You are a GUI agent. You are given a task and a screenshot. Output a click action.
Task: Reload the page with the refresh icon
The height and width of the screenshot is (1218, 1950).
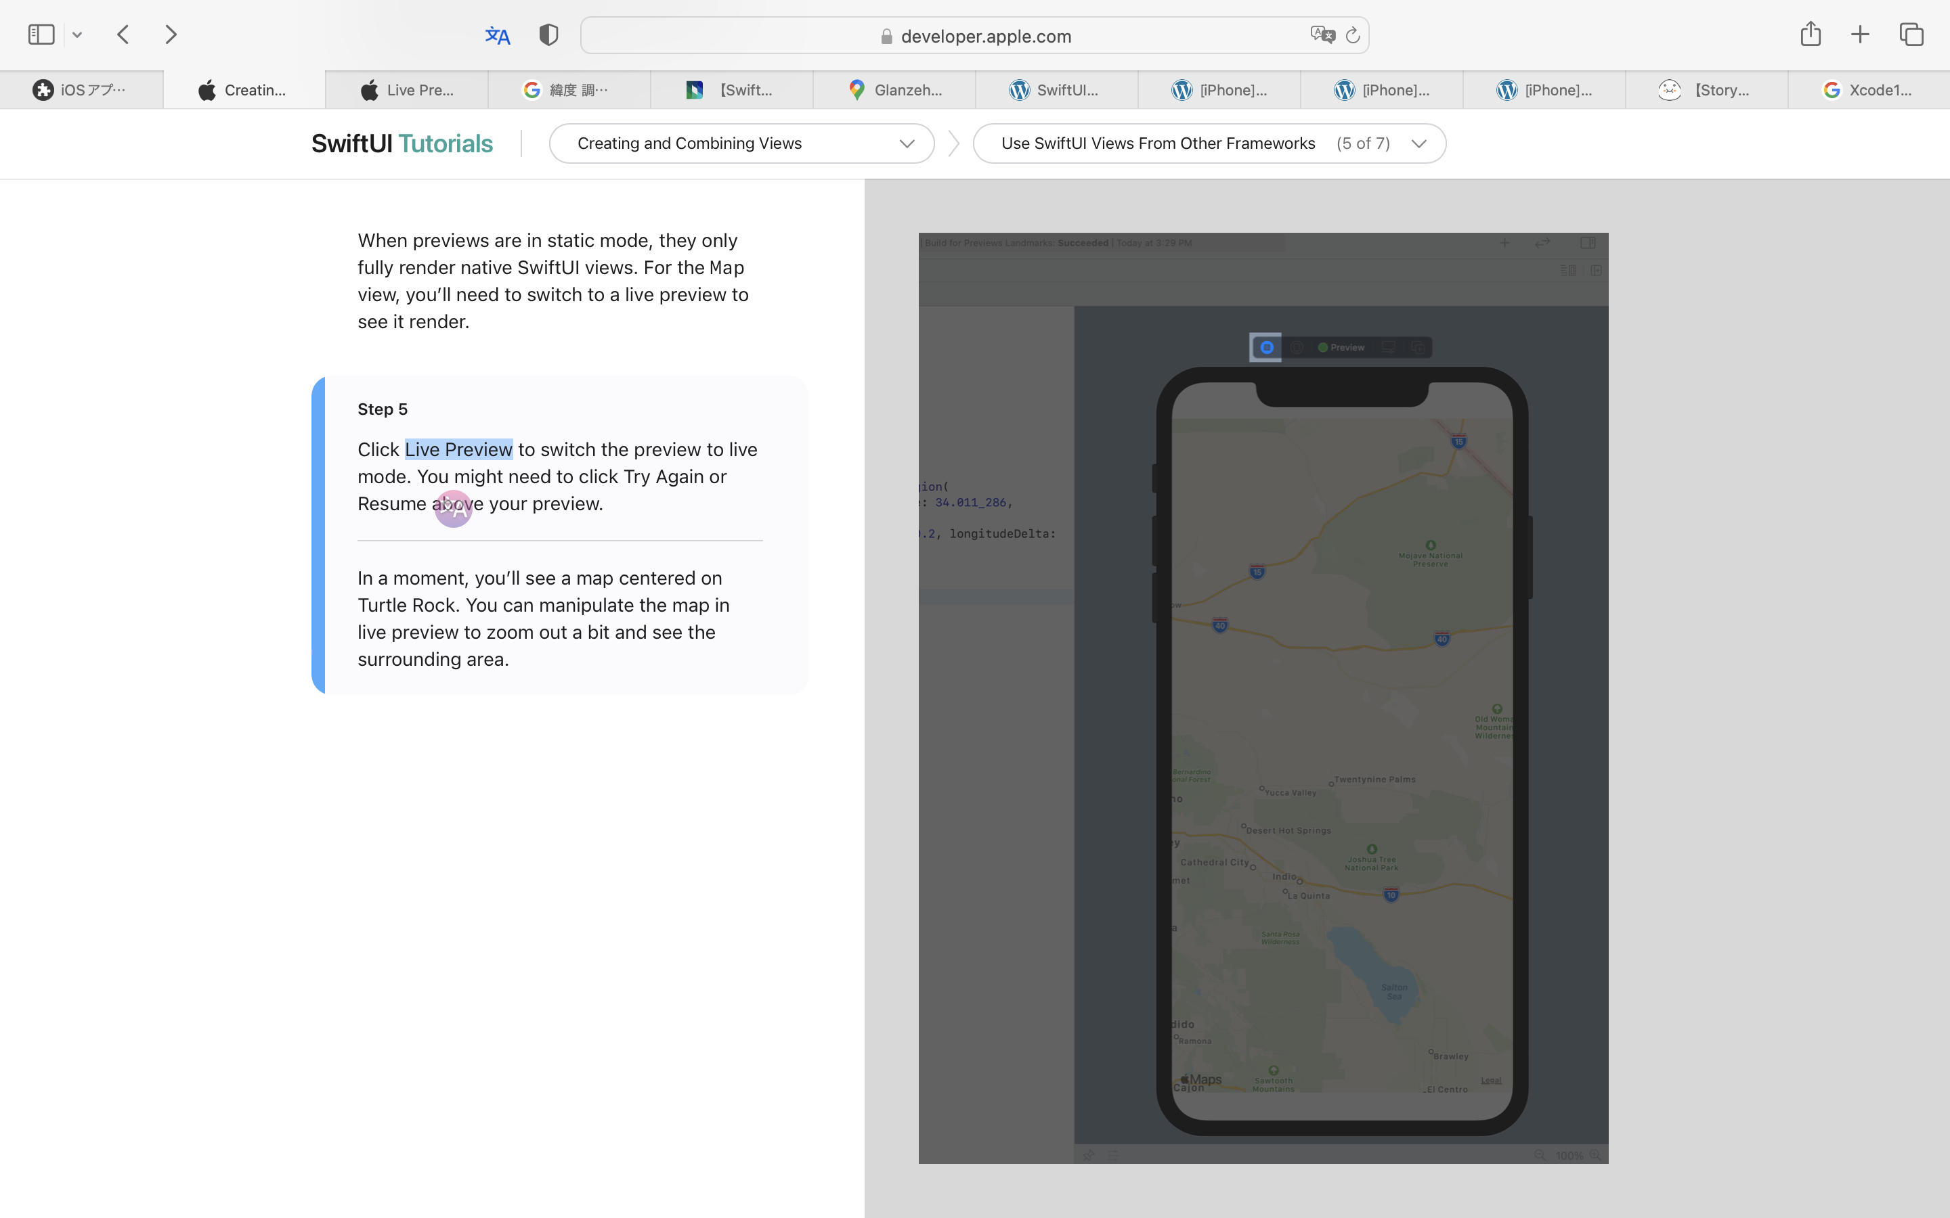1353,35
